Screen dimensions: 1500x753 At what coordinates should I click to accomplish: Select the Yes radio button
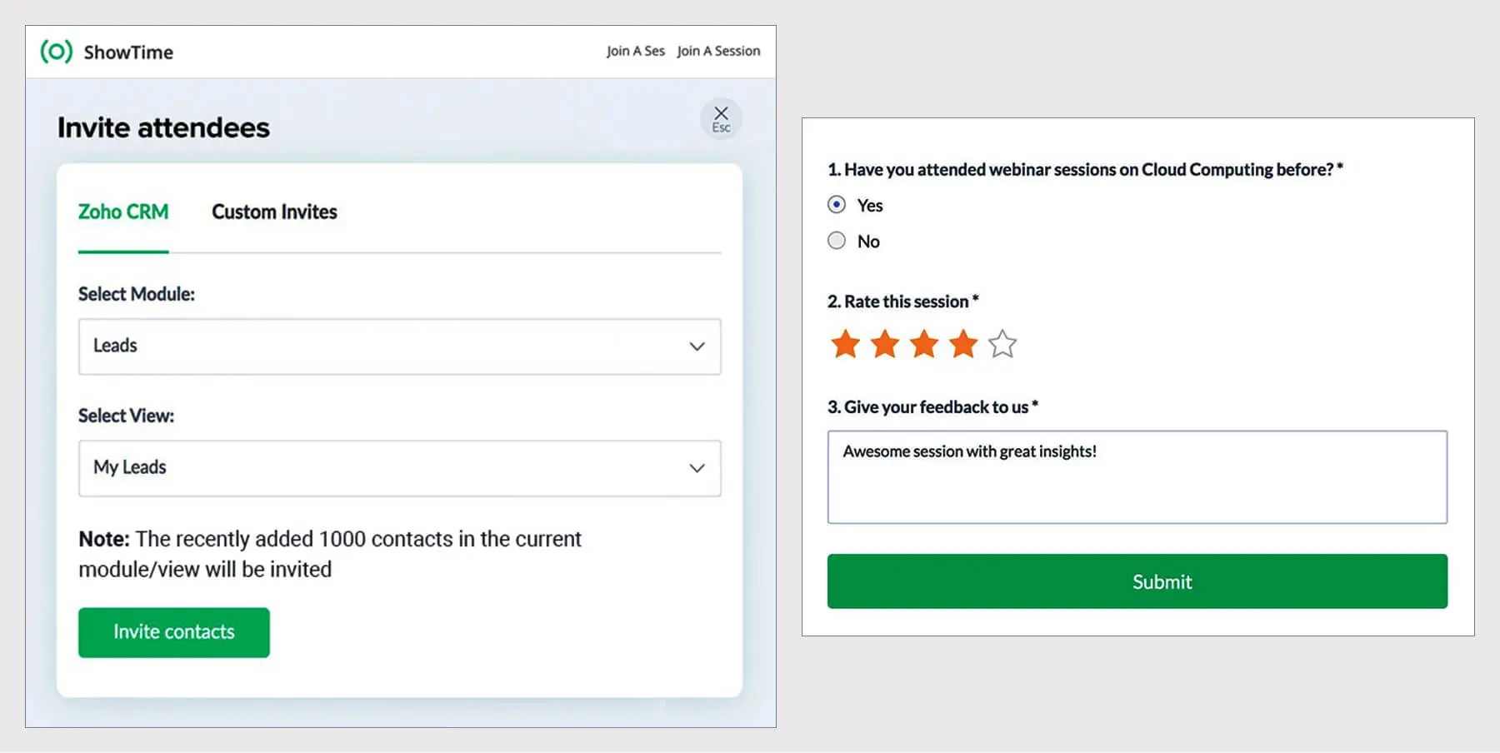[x=837, y=205]
